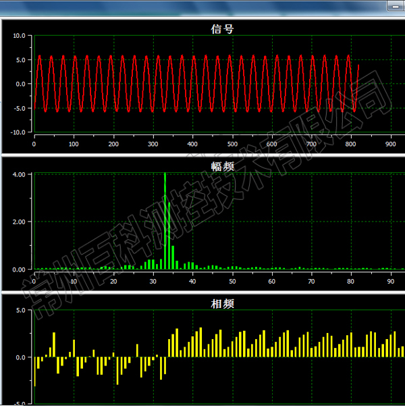Minimize the signal analysis window
Image resolution: width=405 pixels, height=406 pixels.
tap(395, 5)
